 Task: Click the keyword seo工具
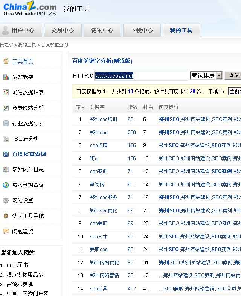(x=99, y=288)
